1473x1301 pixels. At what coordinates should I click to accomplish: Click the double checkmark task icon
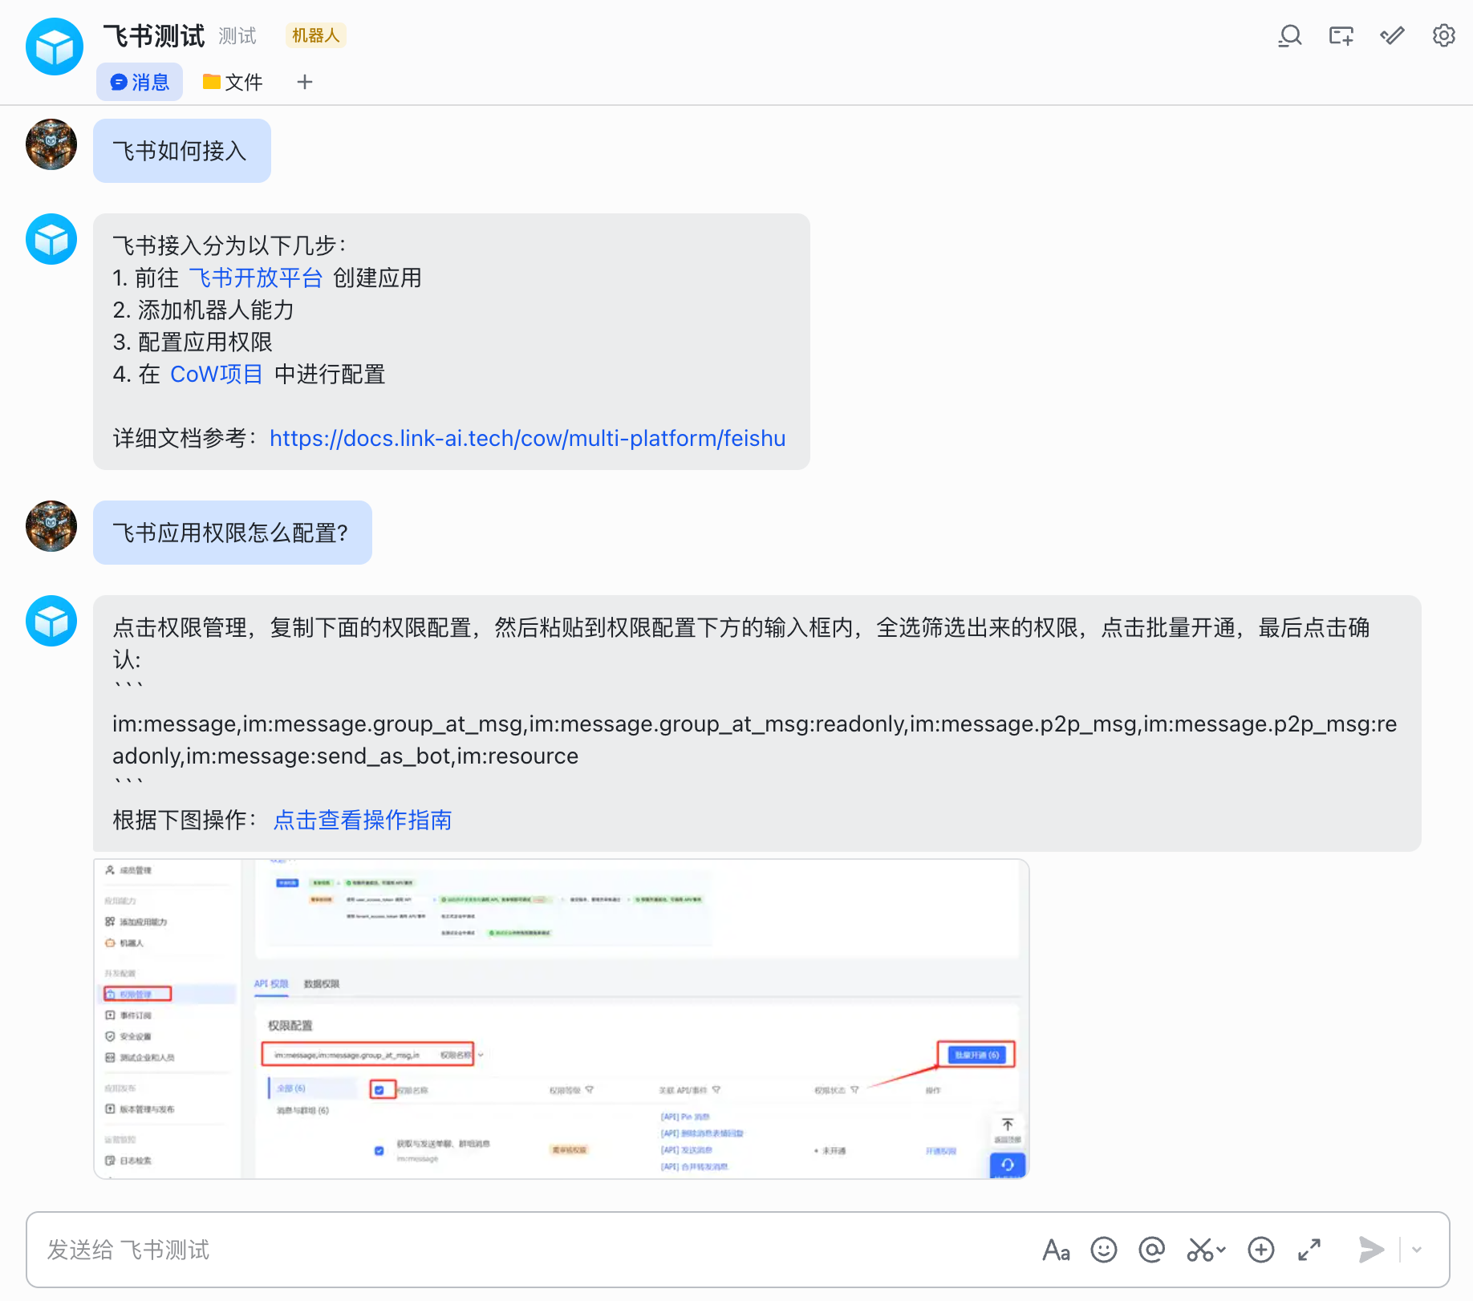click(1392, 36)
